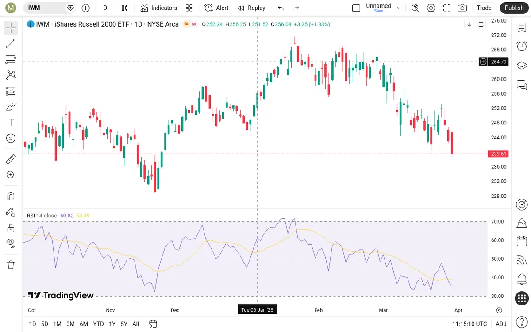This screenshot has width=531, height=332.
Task: Open the quick search icon
Action: [x=415, y=8]
